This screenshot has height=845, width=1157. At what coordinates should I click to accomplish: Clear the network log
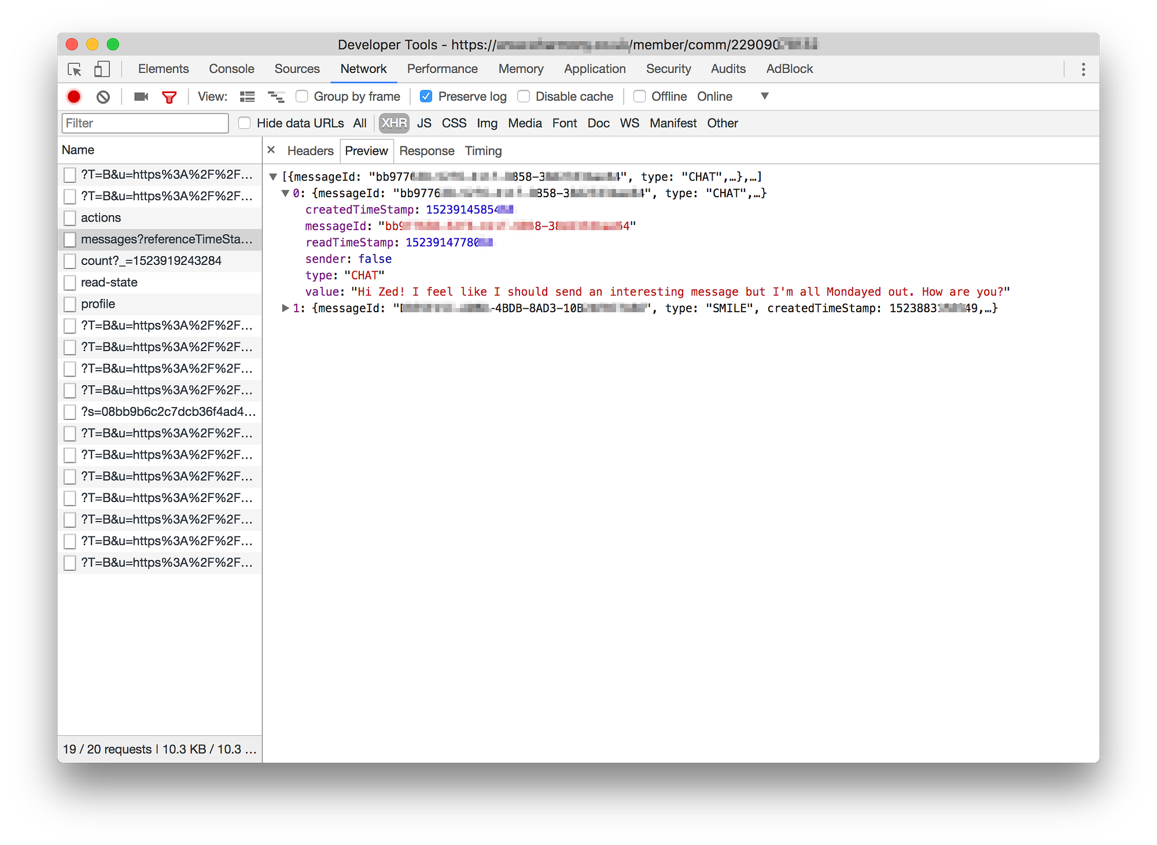(x=103, y=97)
